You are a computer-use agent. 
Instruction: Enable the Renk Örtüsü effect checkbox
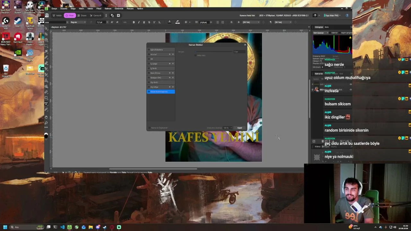149,73
